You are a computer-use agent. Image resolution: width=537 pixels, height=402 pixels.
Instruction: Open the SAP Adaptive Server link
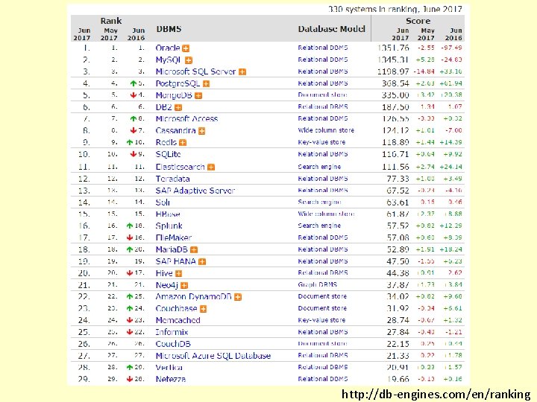(x=195, y=191)
